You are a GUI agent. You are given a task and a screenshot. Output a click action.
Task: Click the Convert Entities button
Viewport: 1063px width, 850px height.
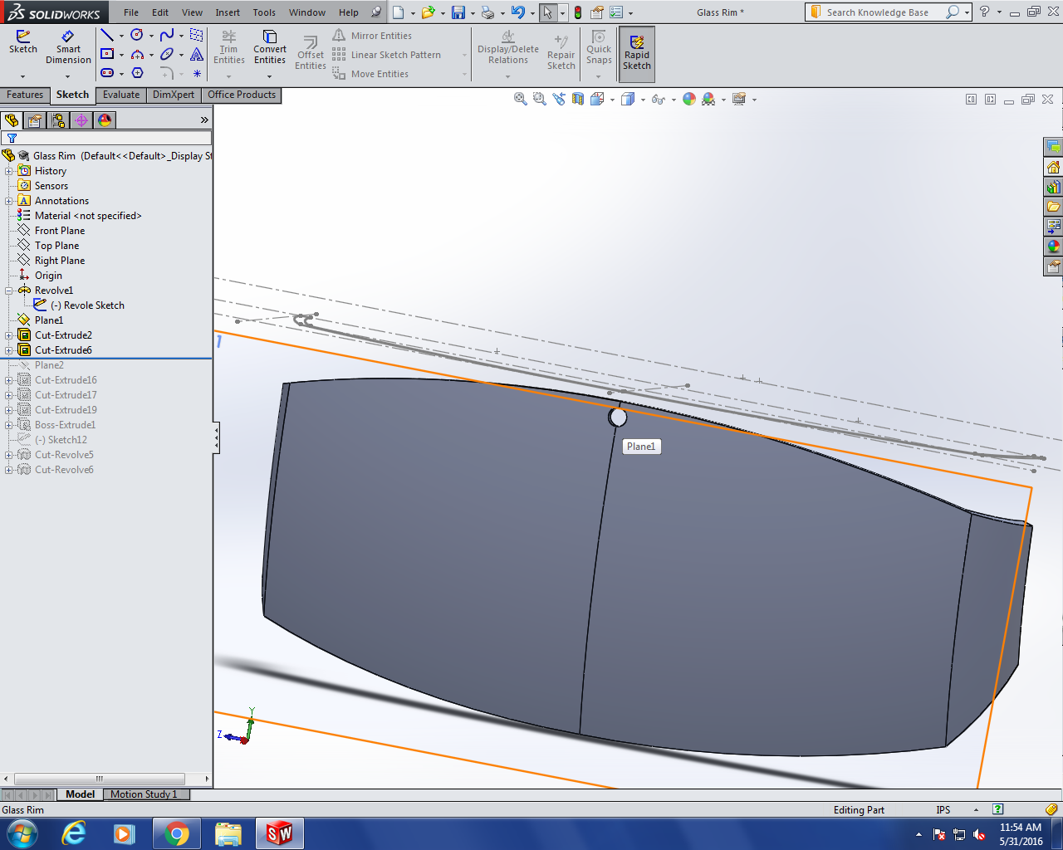click(x=270, y=47)
